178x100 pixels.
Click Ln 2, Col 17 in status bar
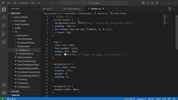pyautogui.click(x=129, y=99)
